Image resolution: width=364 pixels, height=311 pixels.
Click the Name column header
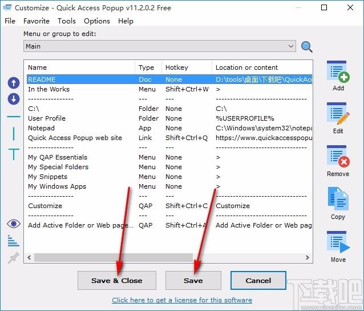(x=80, y=67)
